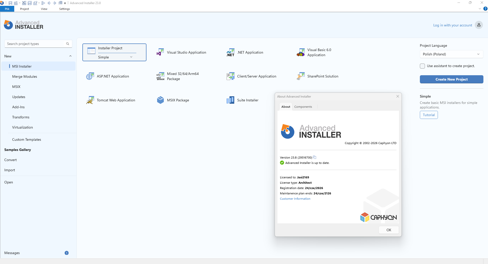
Task: Click the Advanced Installer app icon in title bar
Action: (x=2, y=3)
